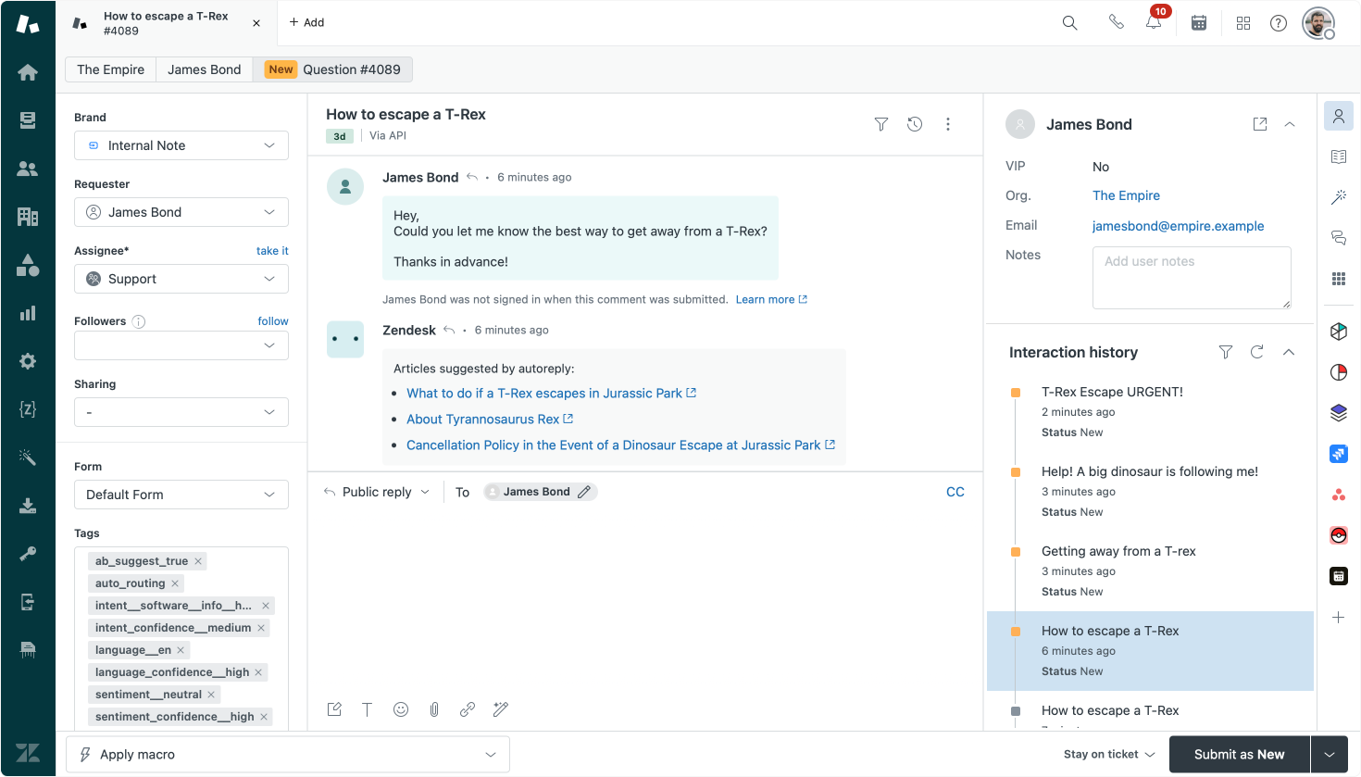Open Form dropdown showing Default Form

click(x=181, y=495)
